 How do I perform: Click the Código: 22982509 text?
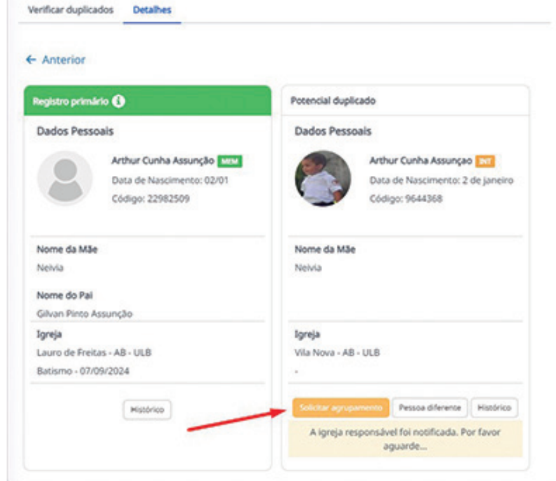point(151,198)
